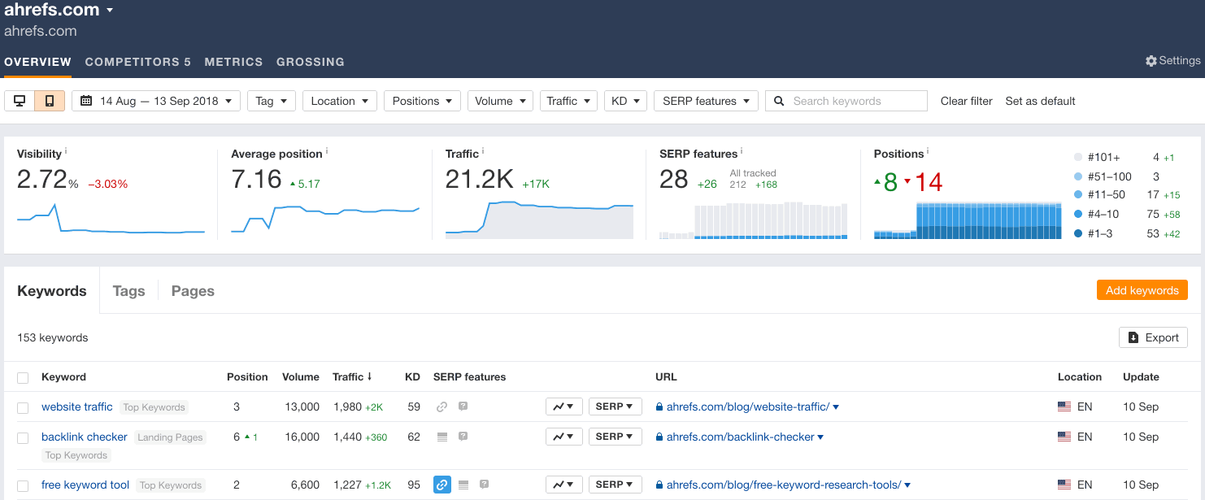Switch to mobile device view icon
Viewport: 1205px width, 500px height.
48,100
